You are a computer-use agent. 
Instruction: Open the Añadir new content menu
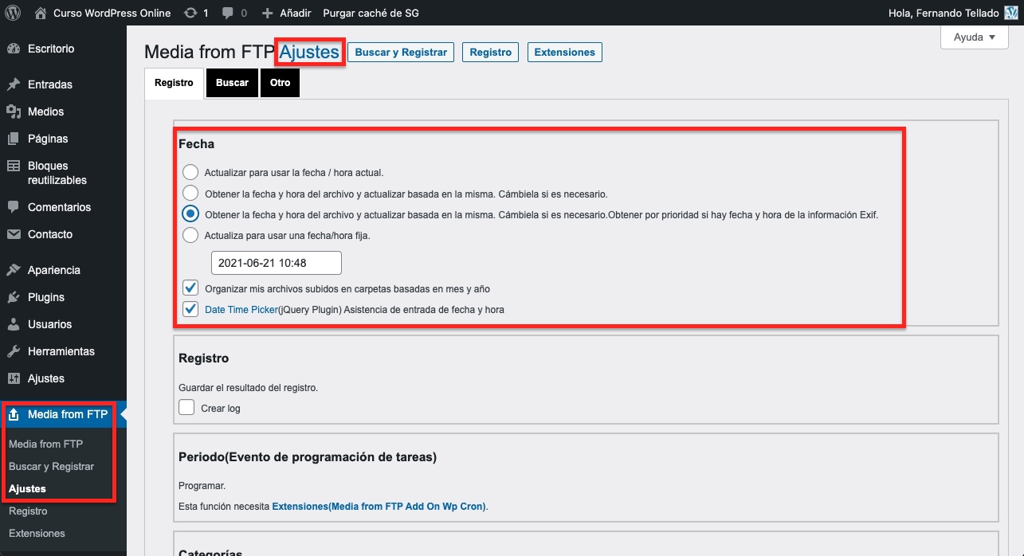[285, 13]
